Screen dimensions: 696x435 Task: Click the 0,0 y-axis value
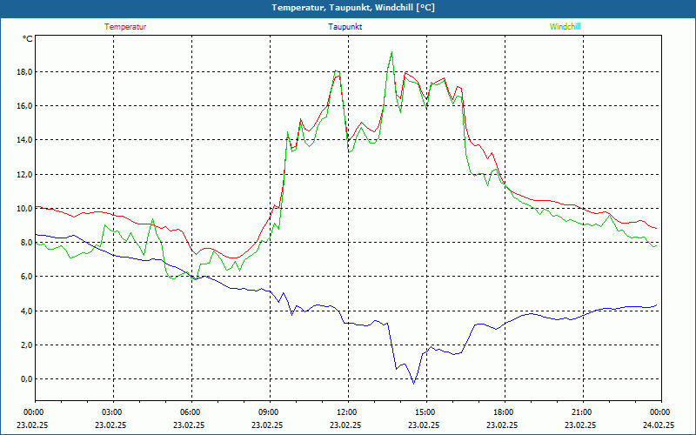(x=27, y=379)
